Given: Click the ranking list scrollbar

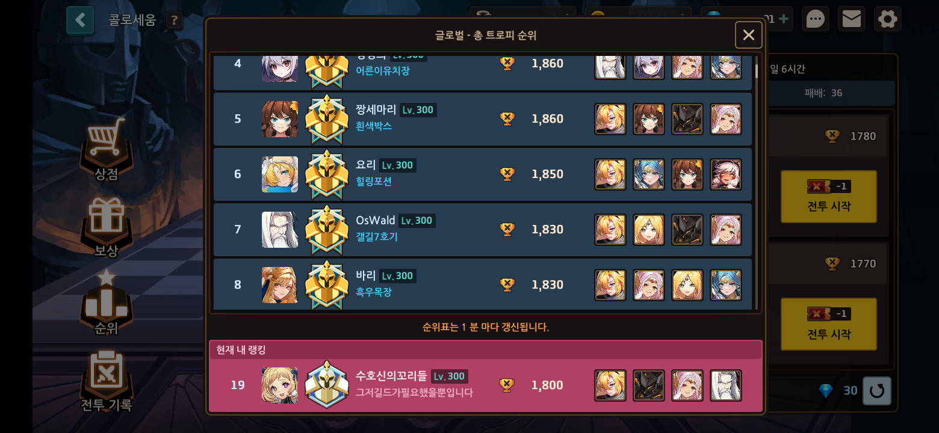Looking at the screenshot, I should [757, 71].
